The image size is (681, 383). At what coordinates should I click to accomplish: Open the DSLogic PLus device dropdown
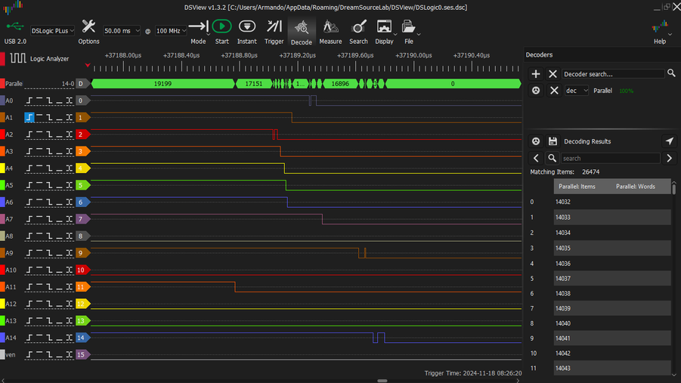click(x=53, y=31)
